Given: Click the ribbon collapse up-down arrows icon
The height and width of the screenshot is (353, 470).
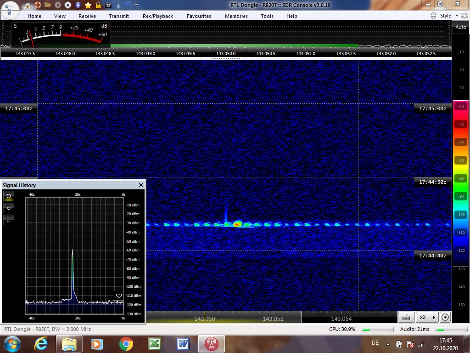Looking at the screenshot, I should [x=433, y=16].
